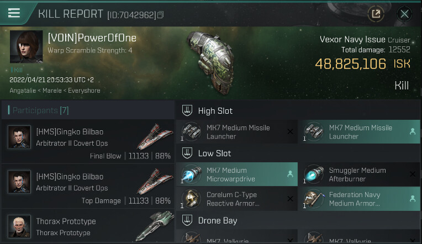The image size is (422, 244).
Task: Open the hamburger main menu
Action: coord(14,13)
